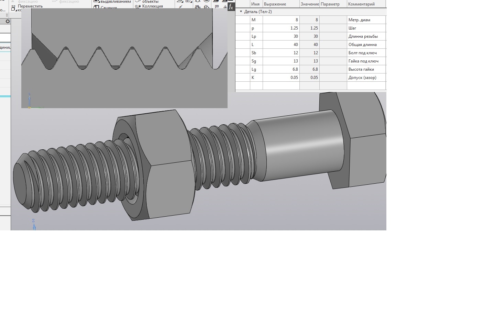The image size is (495, 309).
Task: Click the Z axis indicator in the 3D viewport
Action: pos(33,224)
